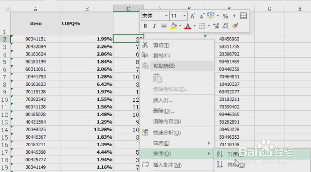Open fill color dropdown arrow

coord(180,26)
